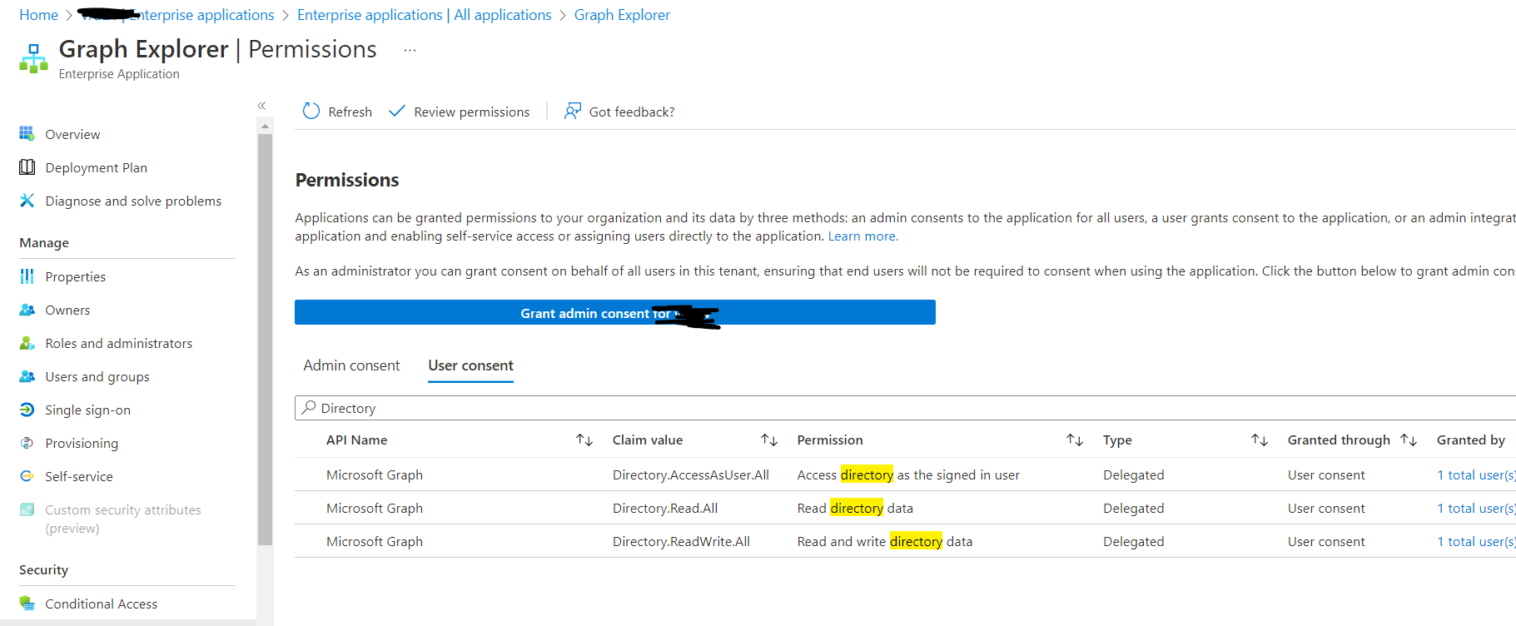The image size is (1516, 626).
Task: Sort by Type column arrows
Action: coord(1260,440)
